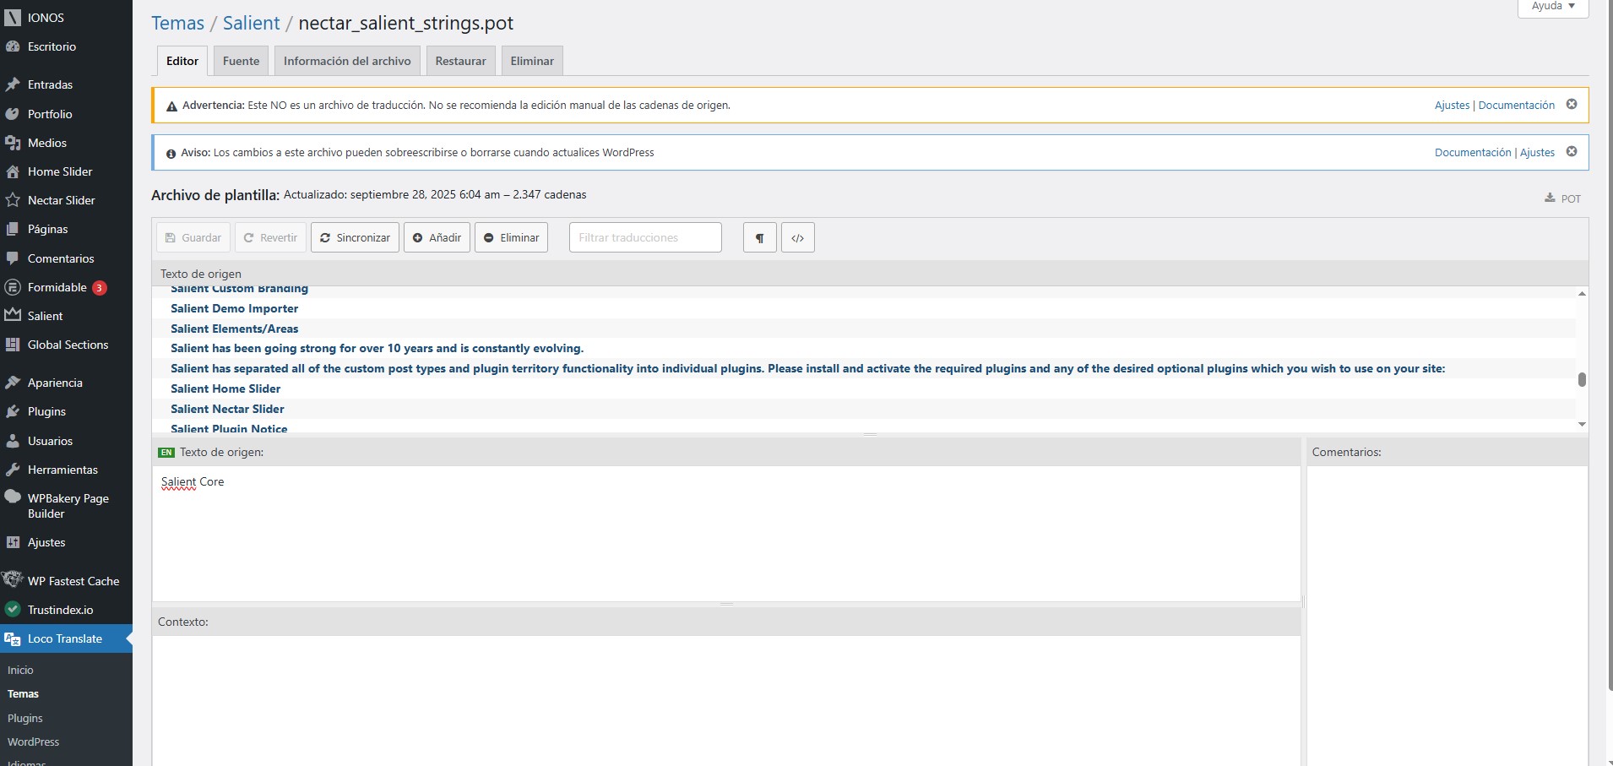Screen dimensions: 1613x766
Task: Open Formidable menu in sidebar
Action: tap(57, 287)
